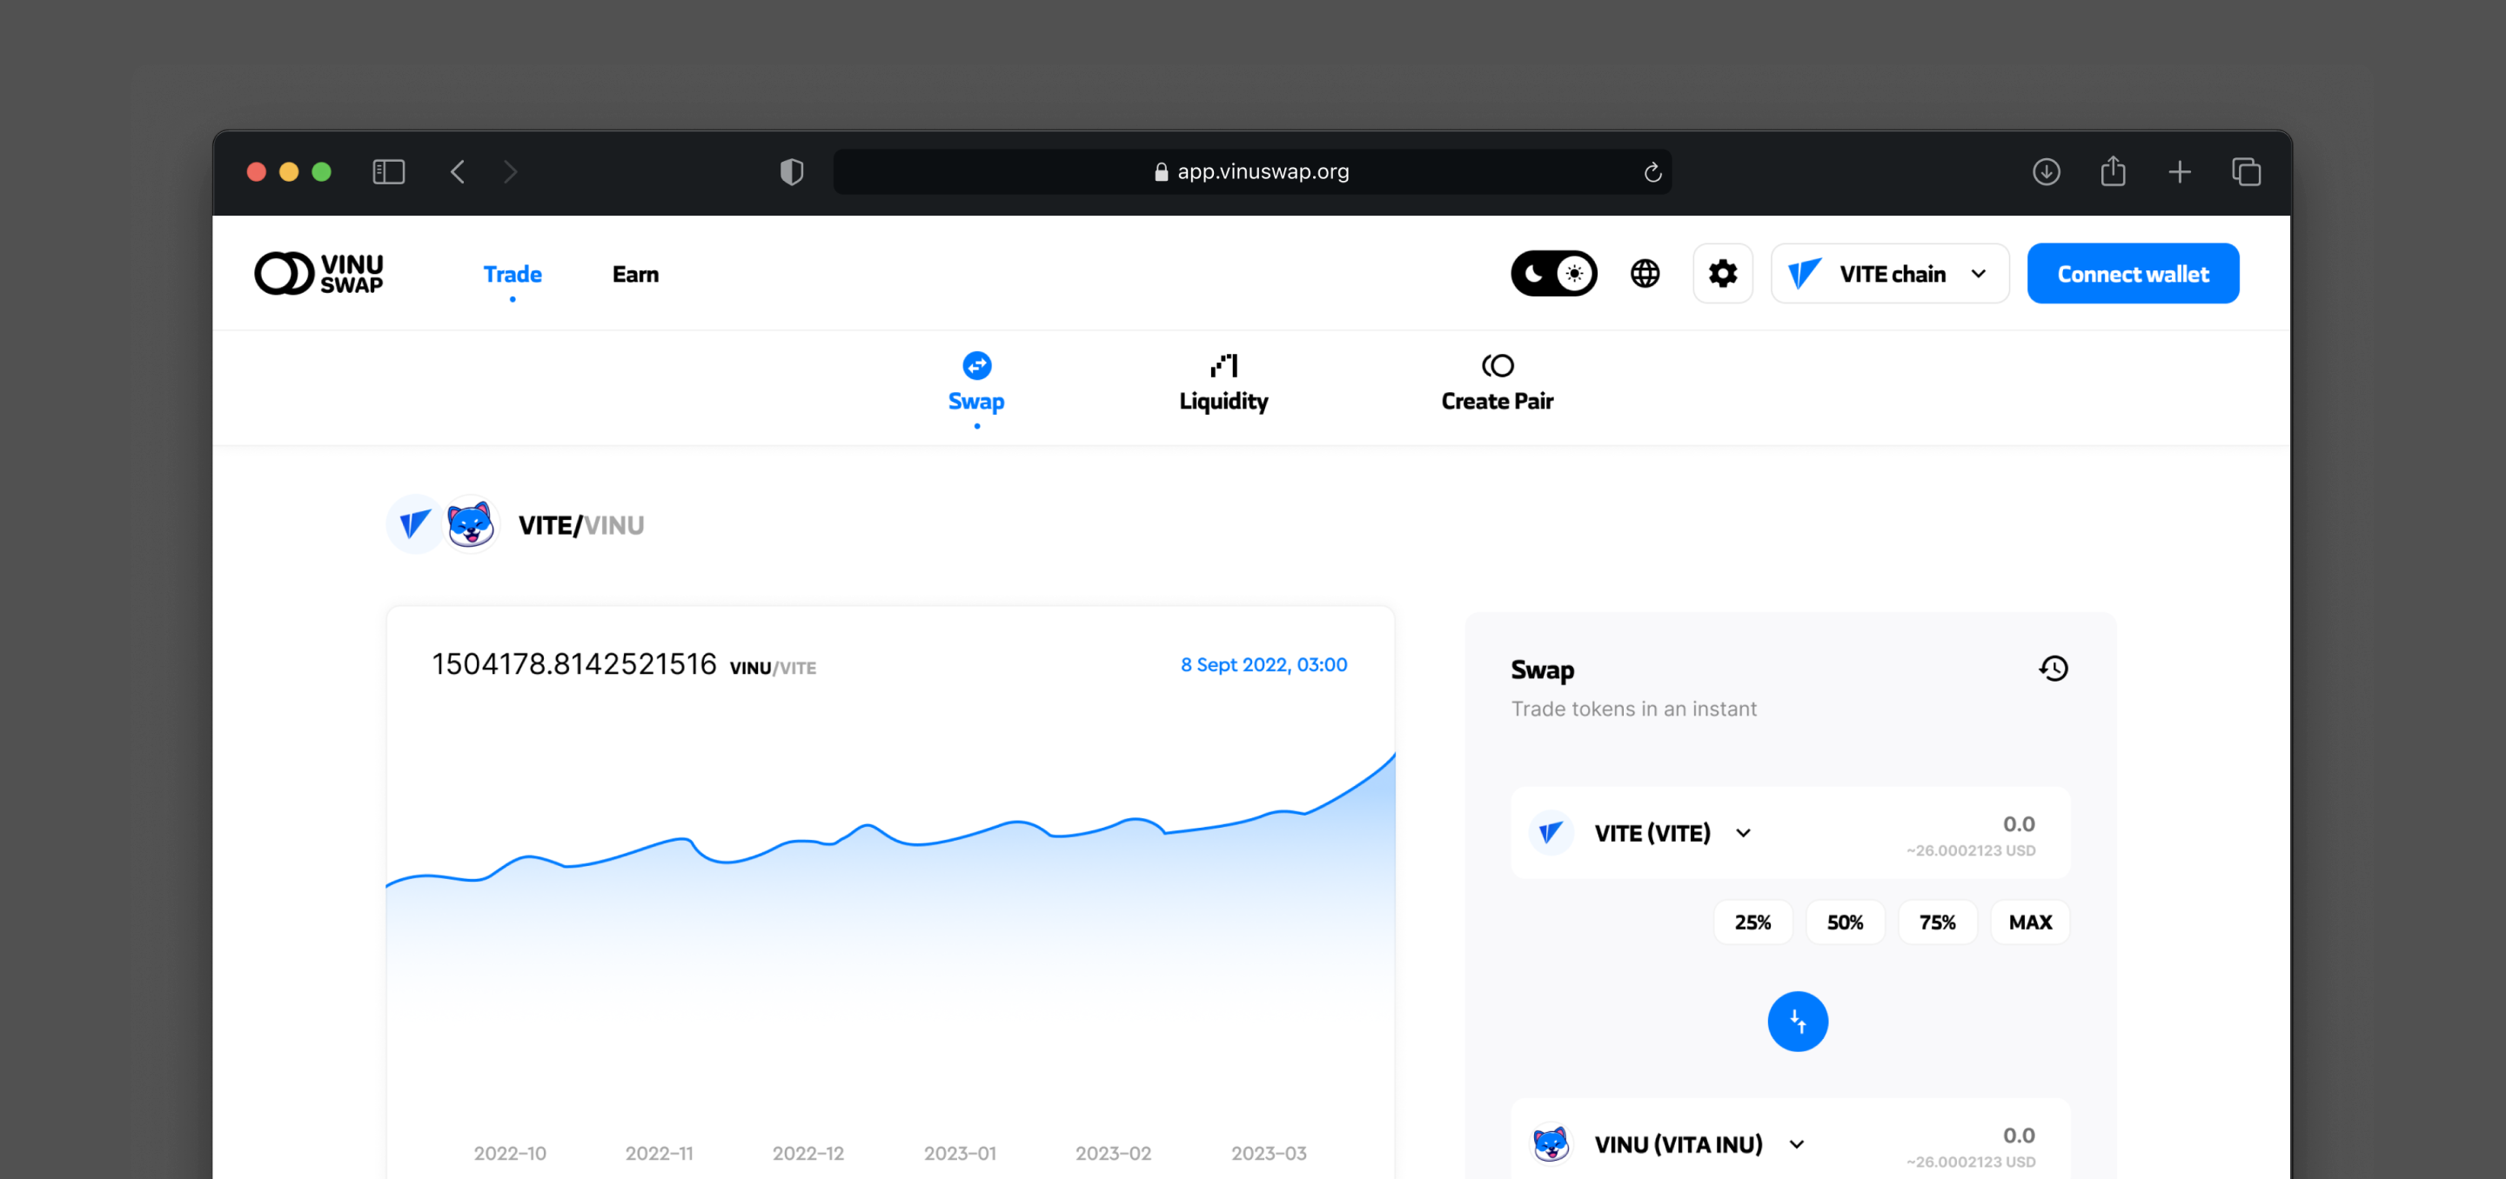Open a new Safari tab
This screenshot has height=1179, width=2506.
tap(2179, 172)
